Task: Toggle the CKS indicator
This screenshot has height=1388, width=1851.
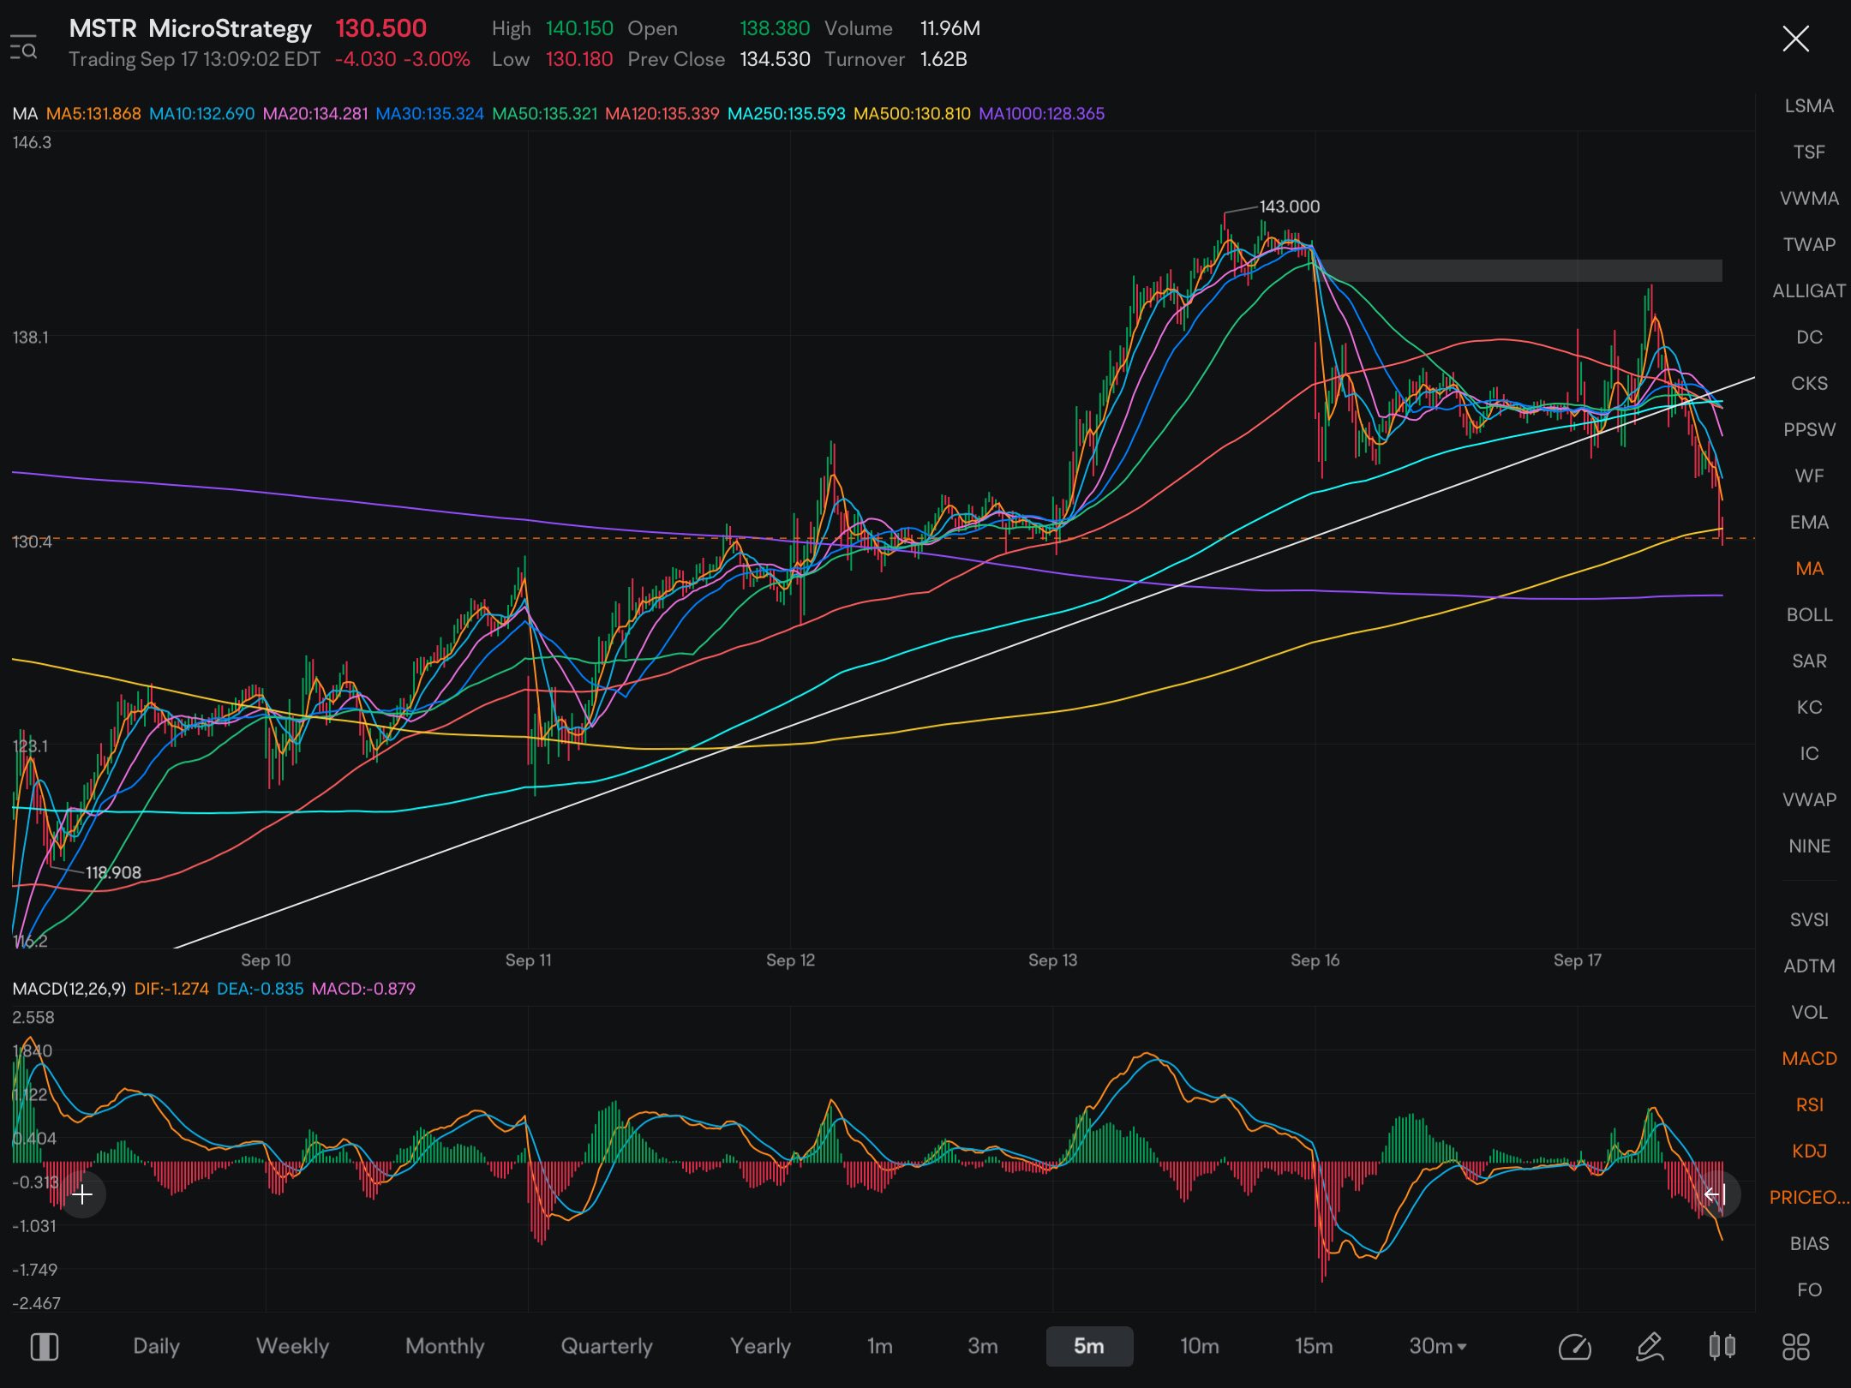Action: click(x=1809, y=384)
